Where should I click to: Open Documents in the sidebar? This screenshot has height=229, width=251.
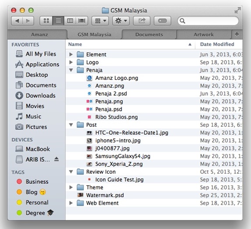36,85
